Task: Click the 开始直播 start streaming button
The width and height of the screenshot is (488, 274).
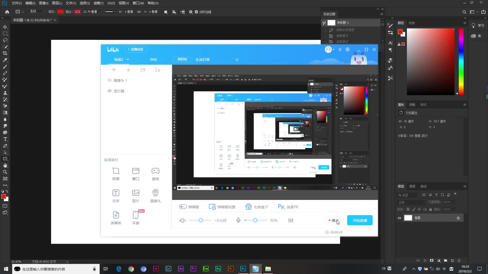Action: pos(360,220)
